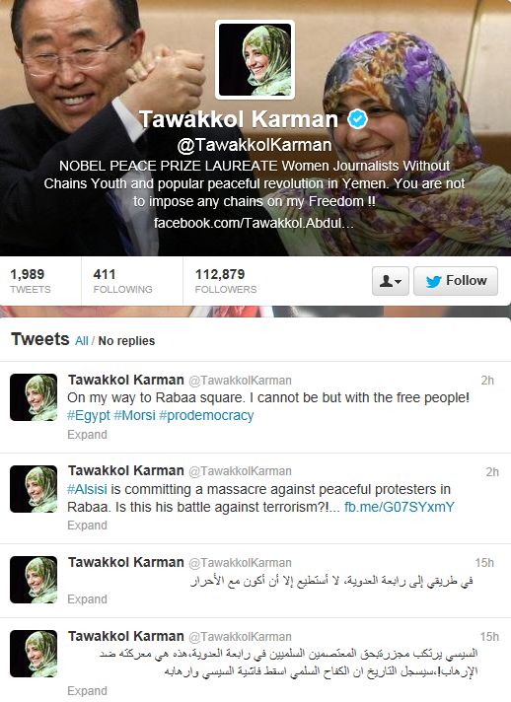Open the user actions dropdown beside Follow
Image resolution: width=511 pixels, height=702 pixels.
pos(390,281)
